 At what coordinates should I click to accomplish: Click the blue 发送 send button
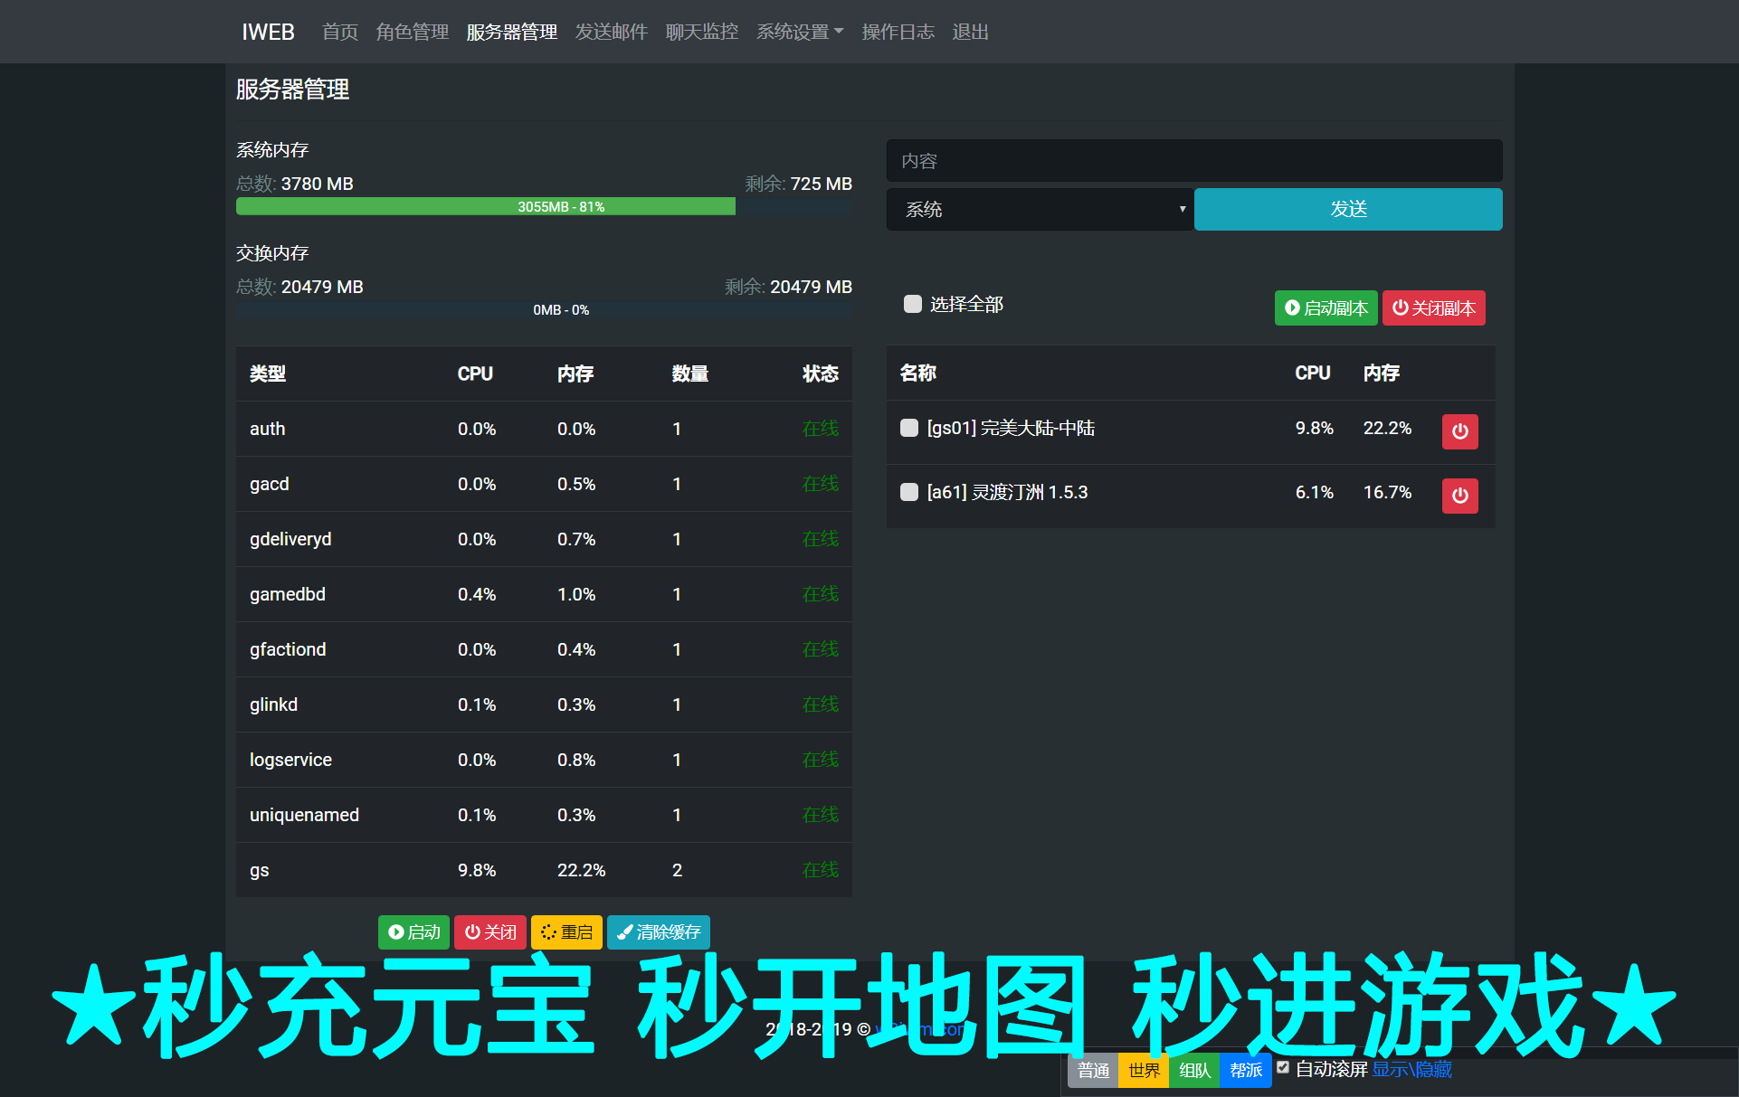click(1347, 210)
